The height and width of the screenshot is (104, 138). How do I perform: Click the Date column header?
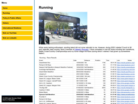click(78, 60)
